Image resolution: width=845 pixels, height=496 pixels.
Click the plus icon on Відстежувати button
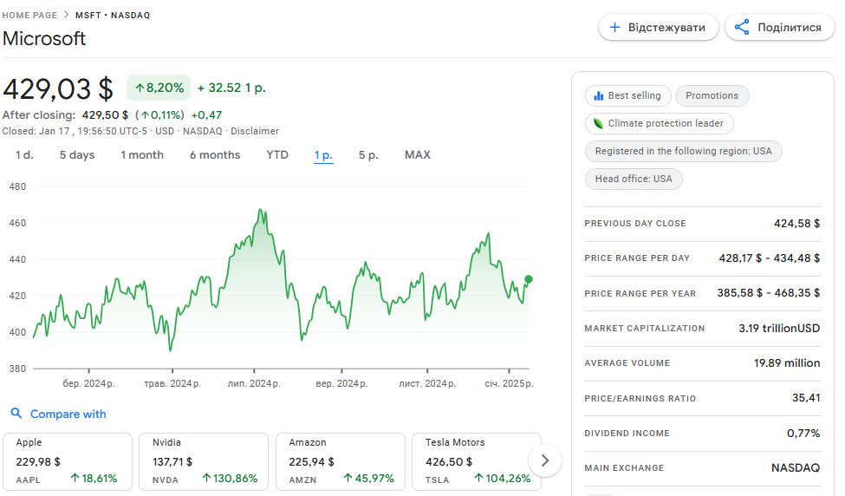coord(614,27)
